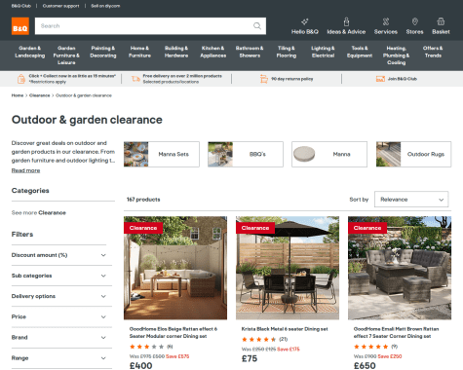The width and height of the screenshot is (463, 370).
Task: Open Heating, Plumbing & Cooling menu
Action: pos(396,55)
